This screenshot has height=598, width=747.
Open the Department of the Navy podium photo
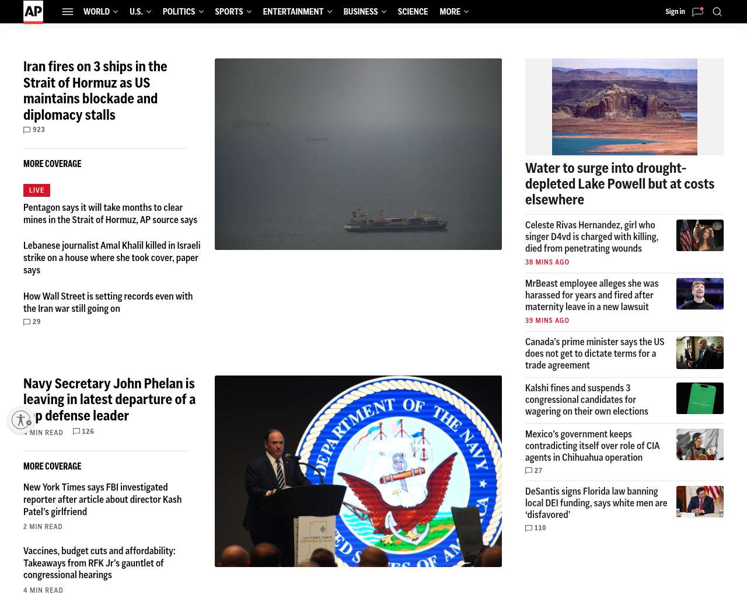358,471
